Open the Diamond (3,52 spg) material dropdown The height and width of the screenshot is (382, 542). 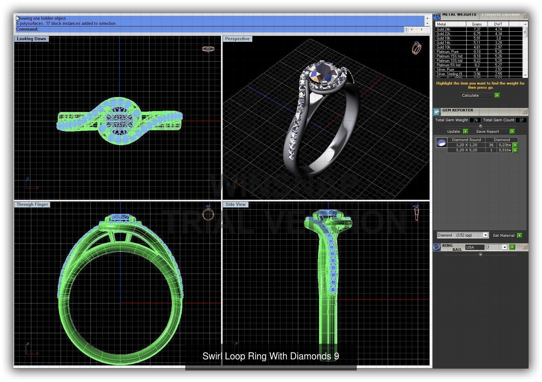[485, 235]
